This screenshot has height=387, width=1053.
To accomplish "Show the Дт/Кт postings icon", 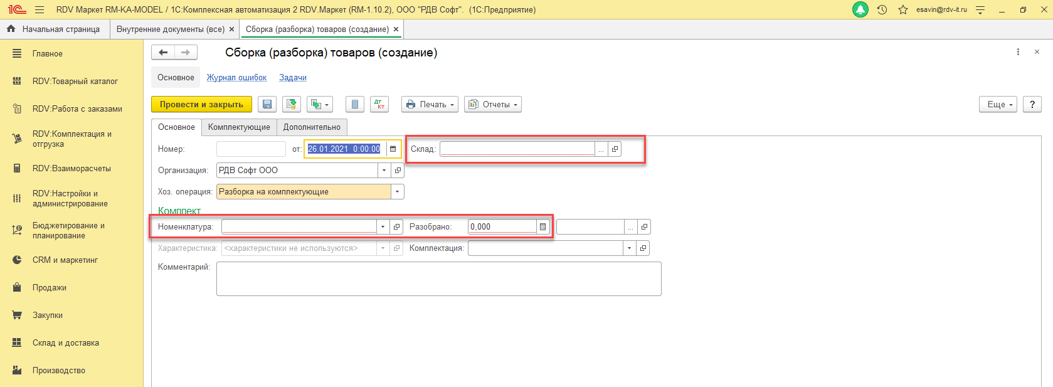I will pos(379,105).
